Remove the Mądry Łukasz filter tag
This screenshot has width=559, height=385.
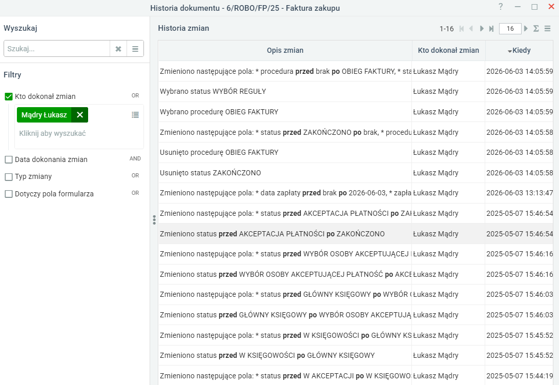(80, 115)
